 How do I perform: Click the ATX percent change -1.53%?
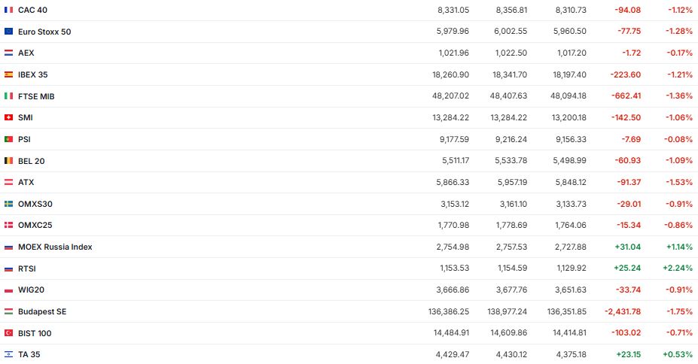679,182
